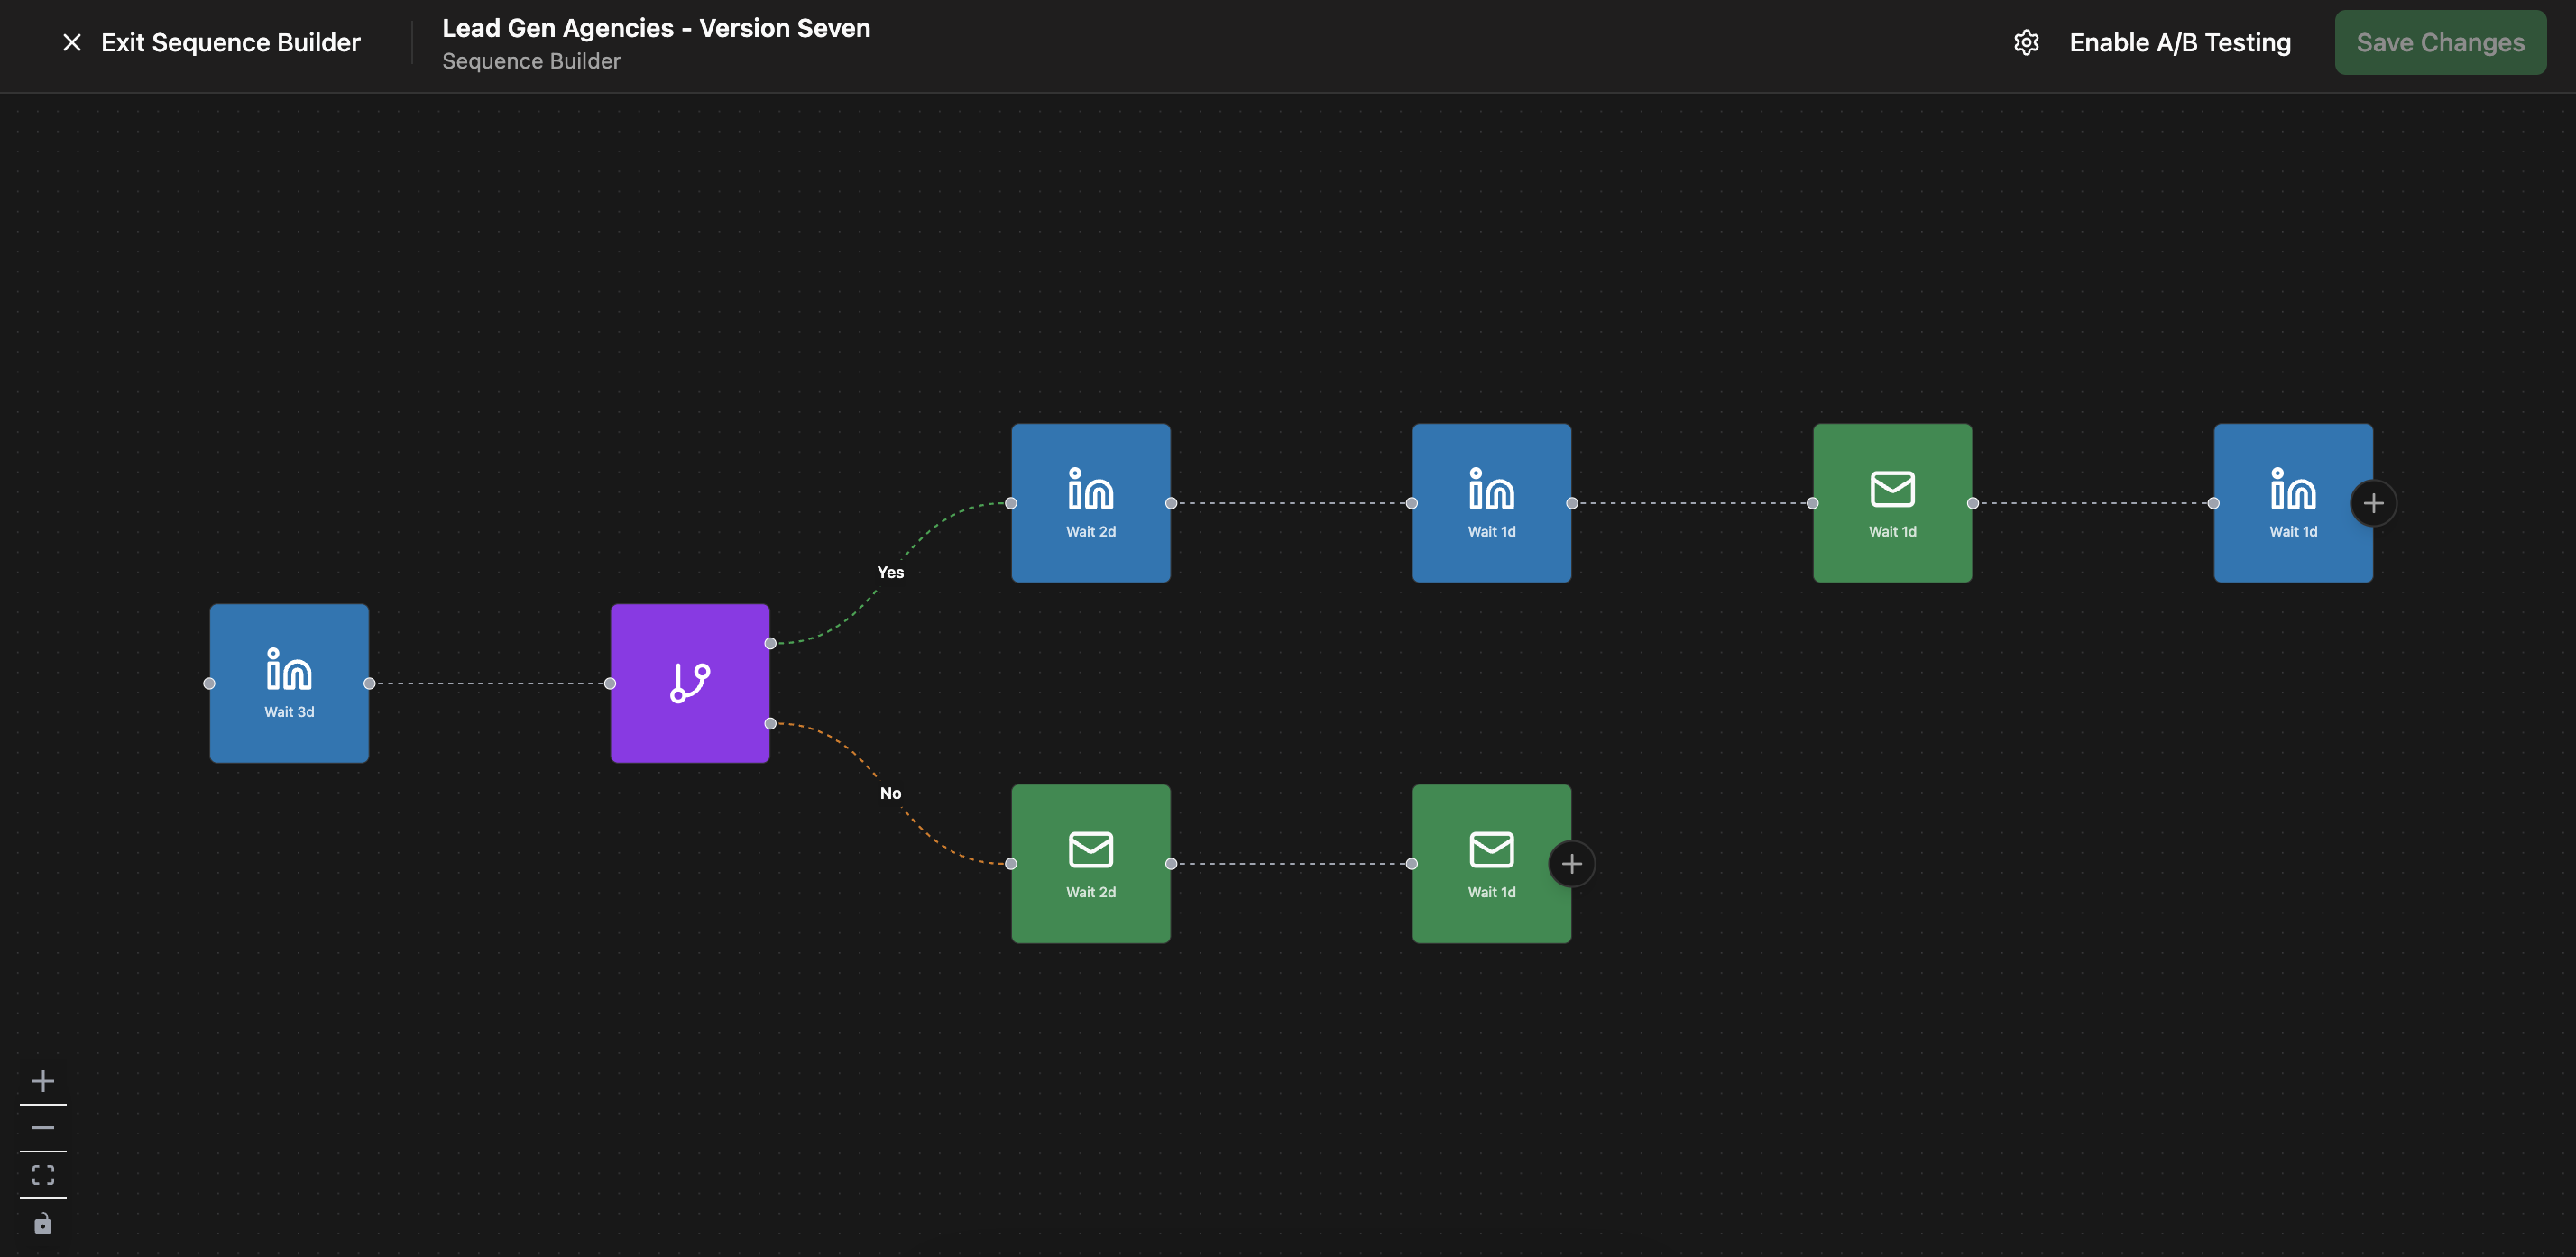Select the last LinkedIn Wait 1d node
The width and height of the screenshot is (2576, 1257).
[2292, 503]
